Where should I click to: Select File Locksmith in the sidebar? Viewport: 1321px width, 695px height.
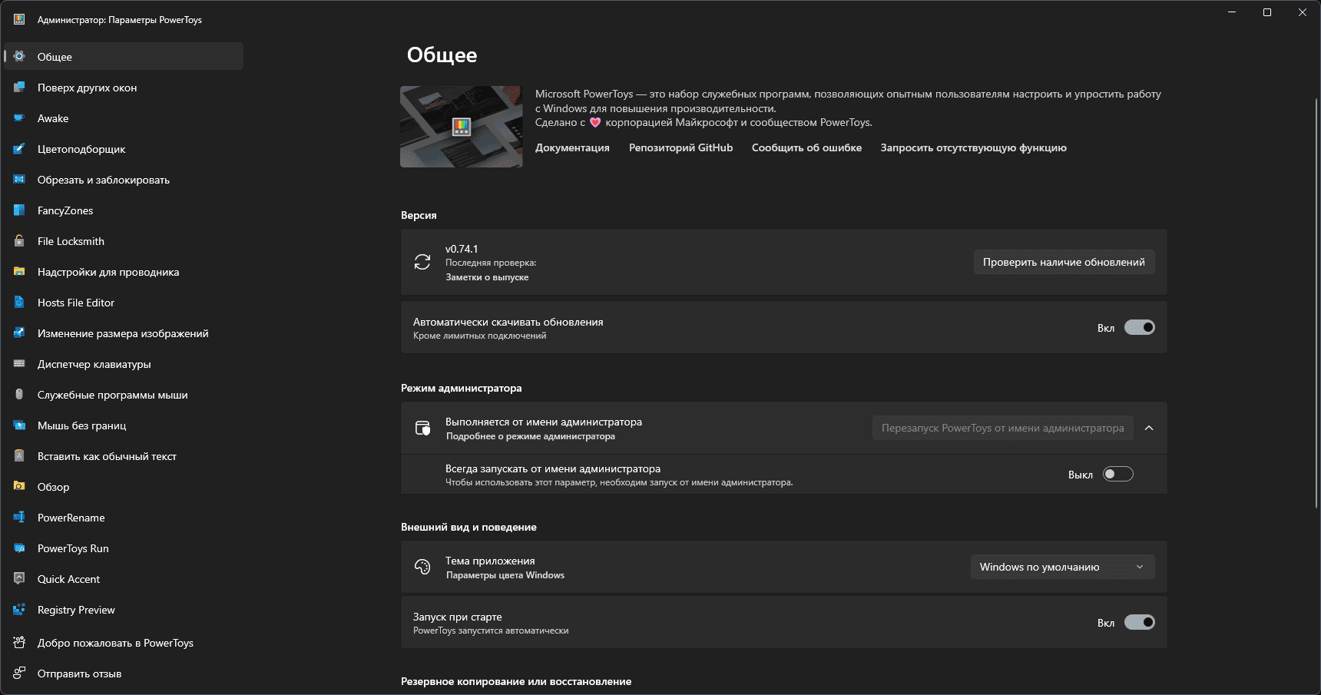coord(124,240)
